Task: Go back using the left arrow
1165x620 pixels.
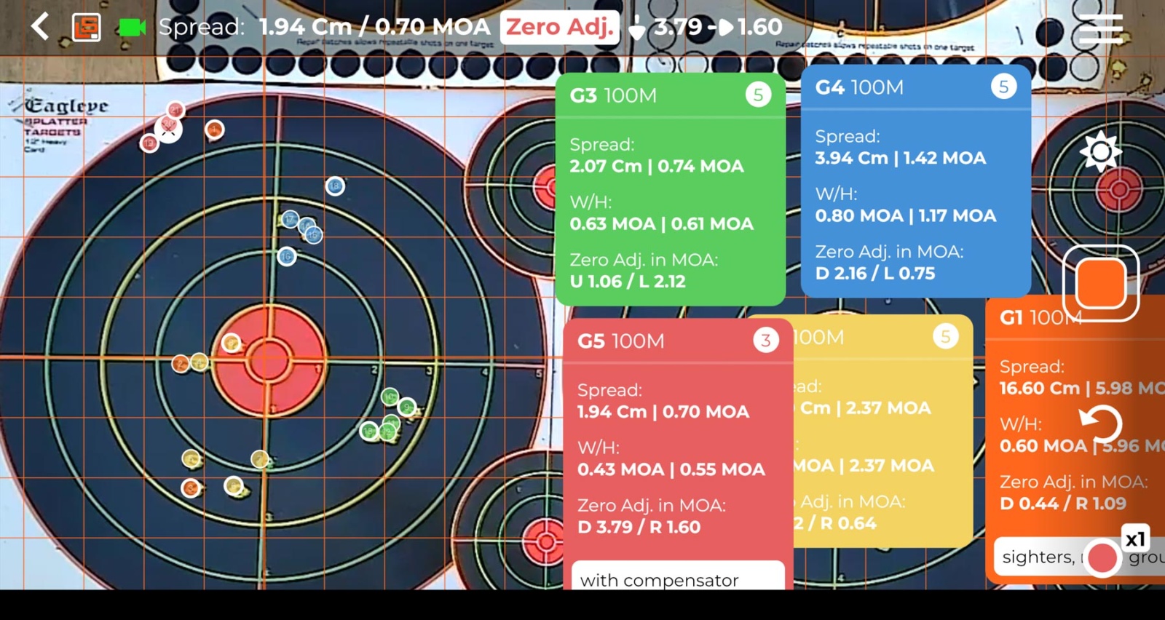Action: [40, 27]
